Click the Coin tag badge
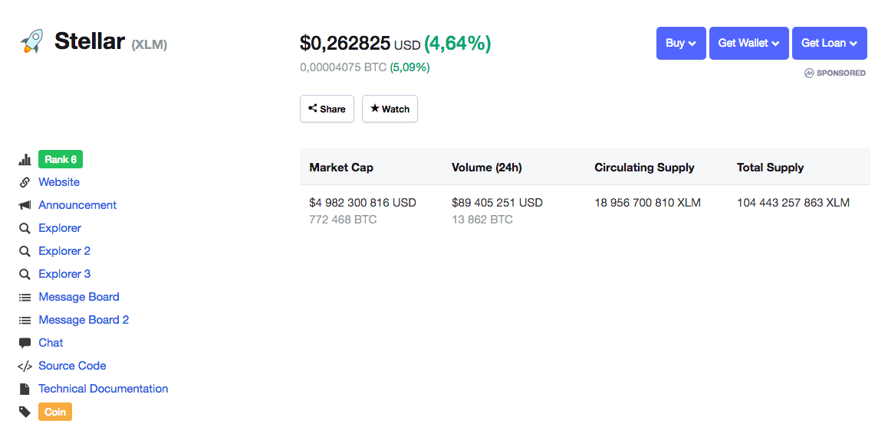This screenshot has height=440, width=888. 55,412
